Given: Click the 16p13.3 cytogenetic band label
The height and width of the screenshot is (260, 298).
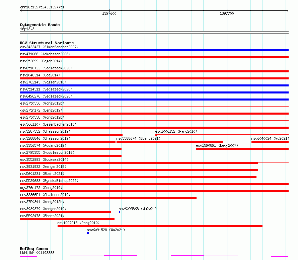Looking at the screenshot, I should point(27,29).
